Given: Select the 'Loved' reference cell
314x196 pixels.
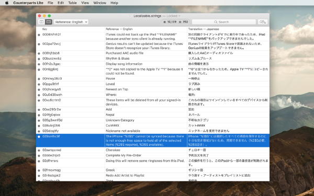Looking at the screenshot, I should pyautogui.click(x=146, y=84).
